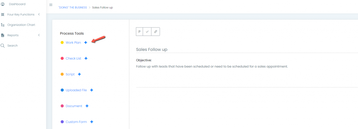Open the Work Plan link
The height and width of the screenshot is (129, 358).
(73, 43)
